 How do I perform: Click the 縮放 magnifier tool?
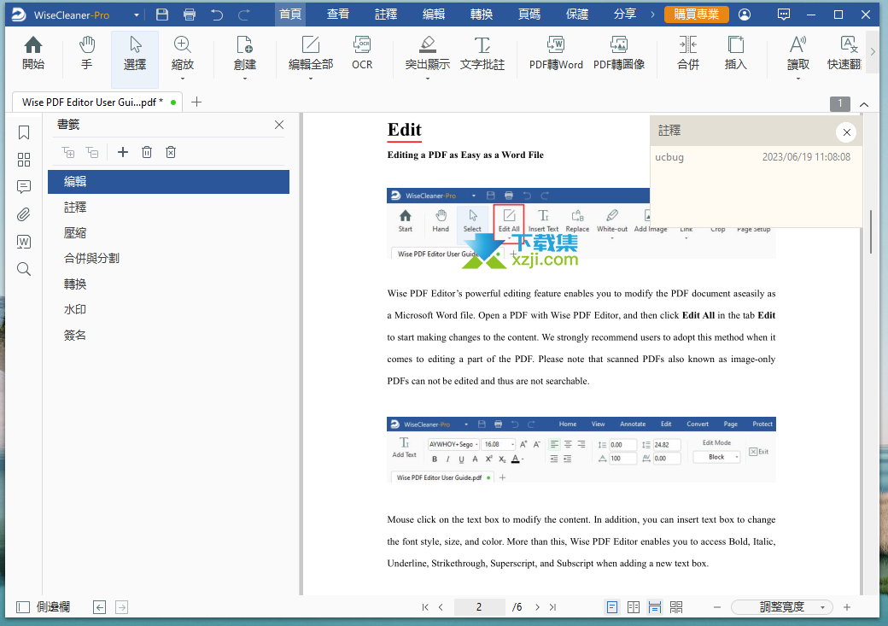tap(183, 53)
